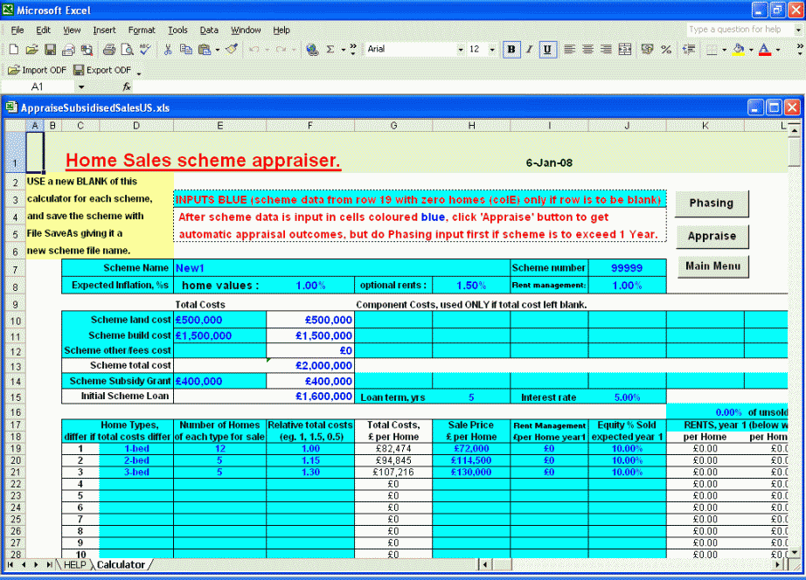
Task: Click the fx insert function icon
Action: click(127, 86)
